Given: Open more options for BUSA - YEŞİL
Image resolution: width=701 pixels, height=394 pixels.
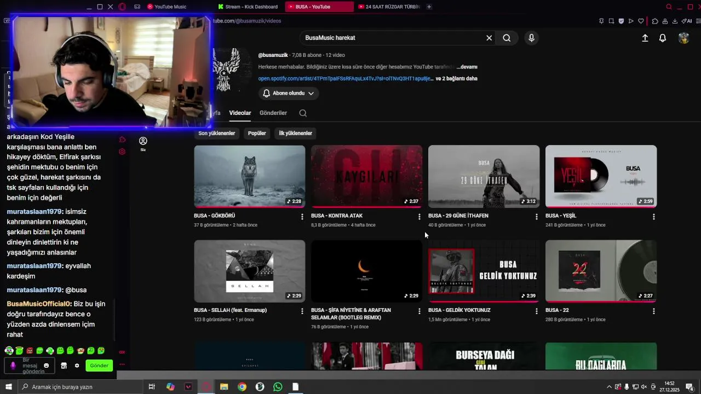Looking at the screenshot, I should tap(654, 217).
